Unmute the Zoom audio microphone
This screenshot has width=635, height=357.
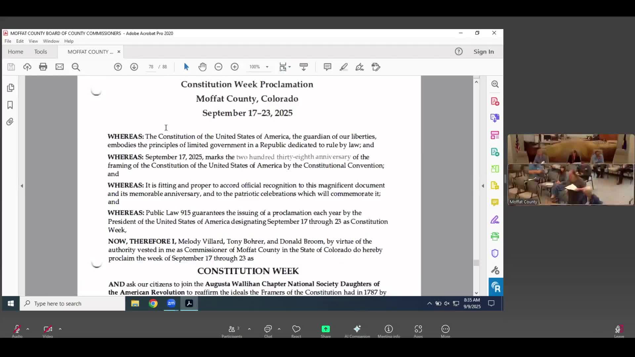click(x=17, y=329)
